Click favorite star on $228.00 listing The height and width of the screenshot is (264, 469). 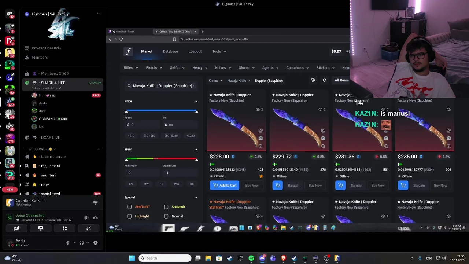point(261,176)
